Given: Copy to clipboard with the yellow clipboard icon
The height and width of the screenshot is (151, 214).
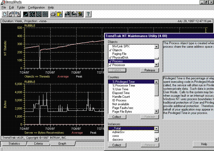Looking at the screenshot, I should [x=59, y=14].
